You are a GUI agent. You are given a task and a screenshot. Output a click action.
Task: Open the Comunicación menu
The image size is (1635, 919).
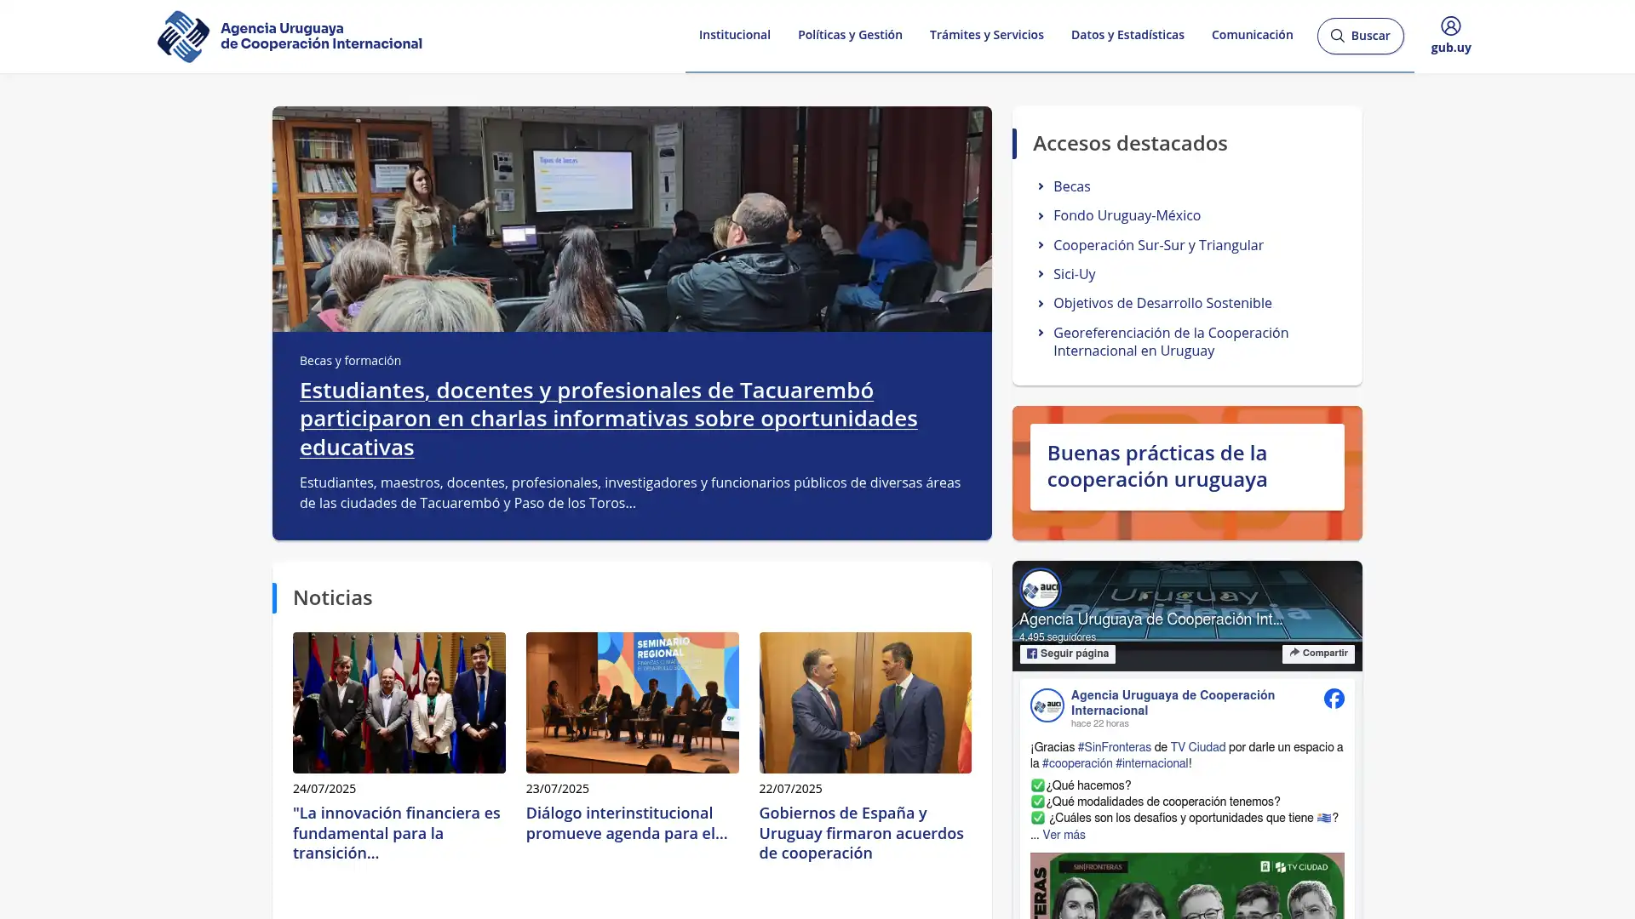(1251, 35)
